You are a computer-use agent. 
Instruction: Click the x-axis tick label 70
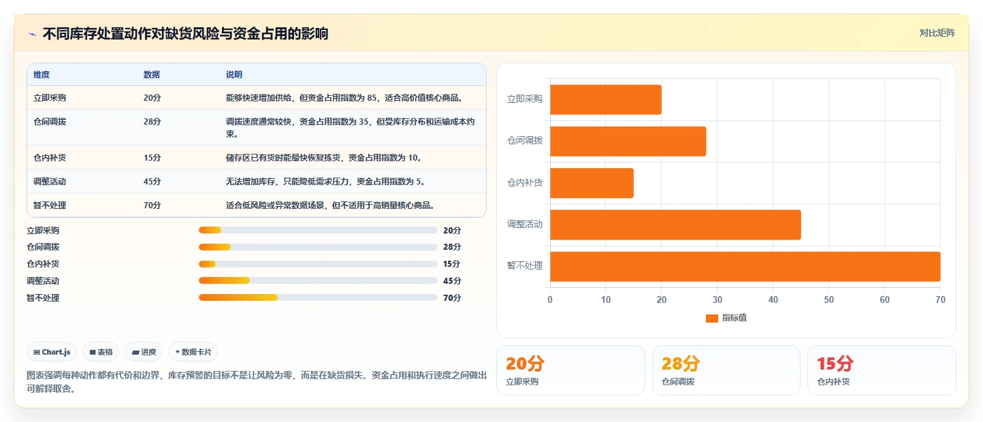[940, 300]
